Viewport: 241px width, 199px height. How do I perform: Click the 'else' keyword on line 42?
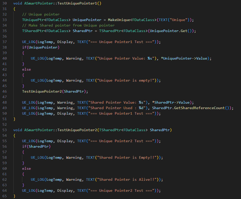pos(27,69)
